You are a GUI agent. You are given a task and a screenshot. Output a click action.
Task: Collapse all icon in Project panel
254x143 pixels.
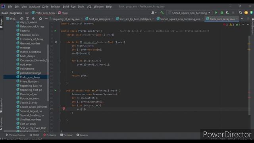click(33, 19)
